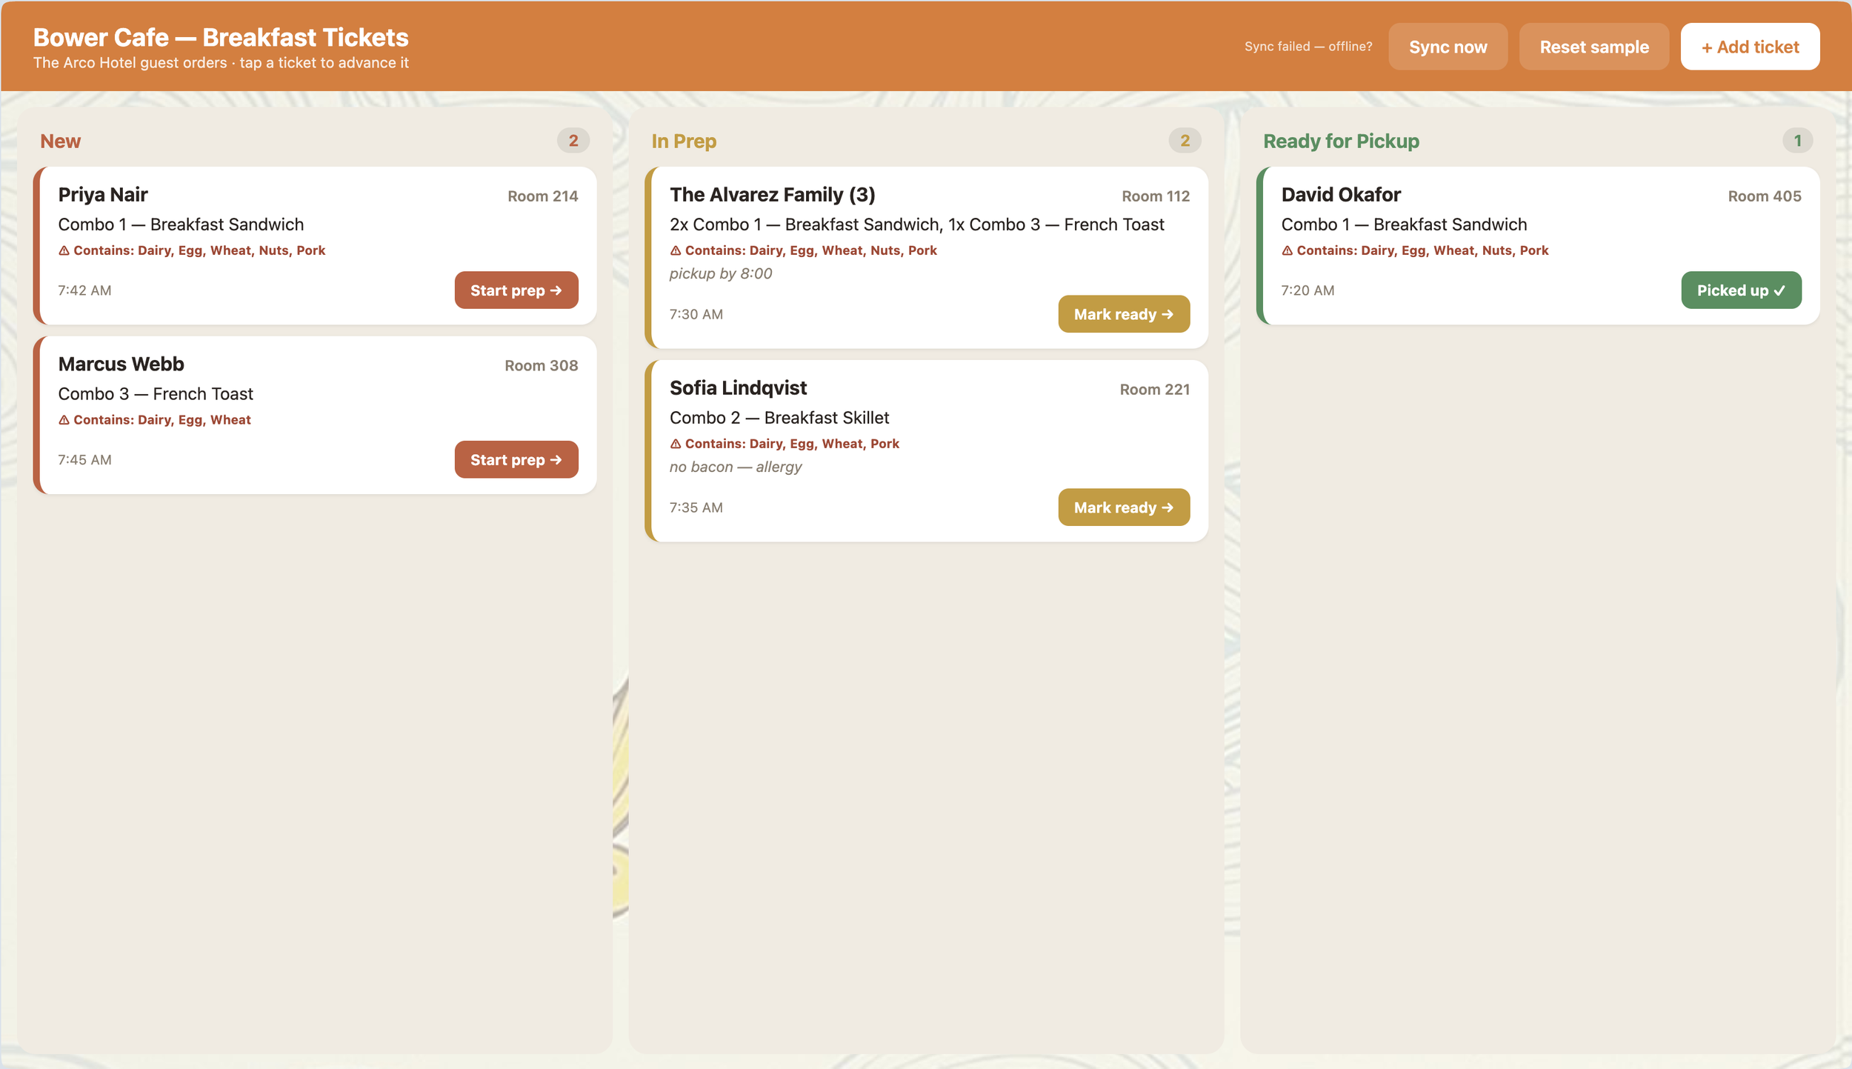Click Priya Nair's Combo 1 Breakfast Sandwich order
This screenshot has height=1069, width=1852.
click(181, 224)
